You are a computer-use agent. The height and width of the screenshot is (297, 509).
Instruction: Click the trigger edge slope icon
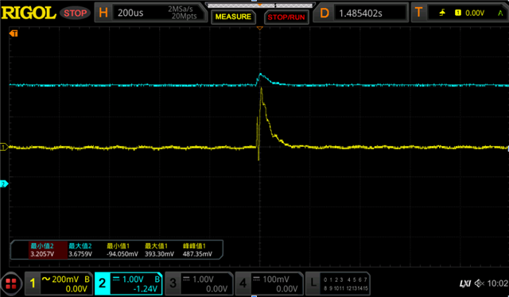click(x=442, y=13)
